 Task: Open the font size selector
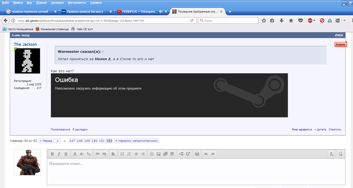click(x=82, y=154)
